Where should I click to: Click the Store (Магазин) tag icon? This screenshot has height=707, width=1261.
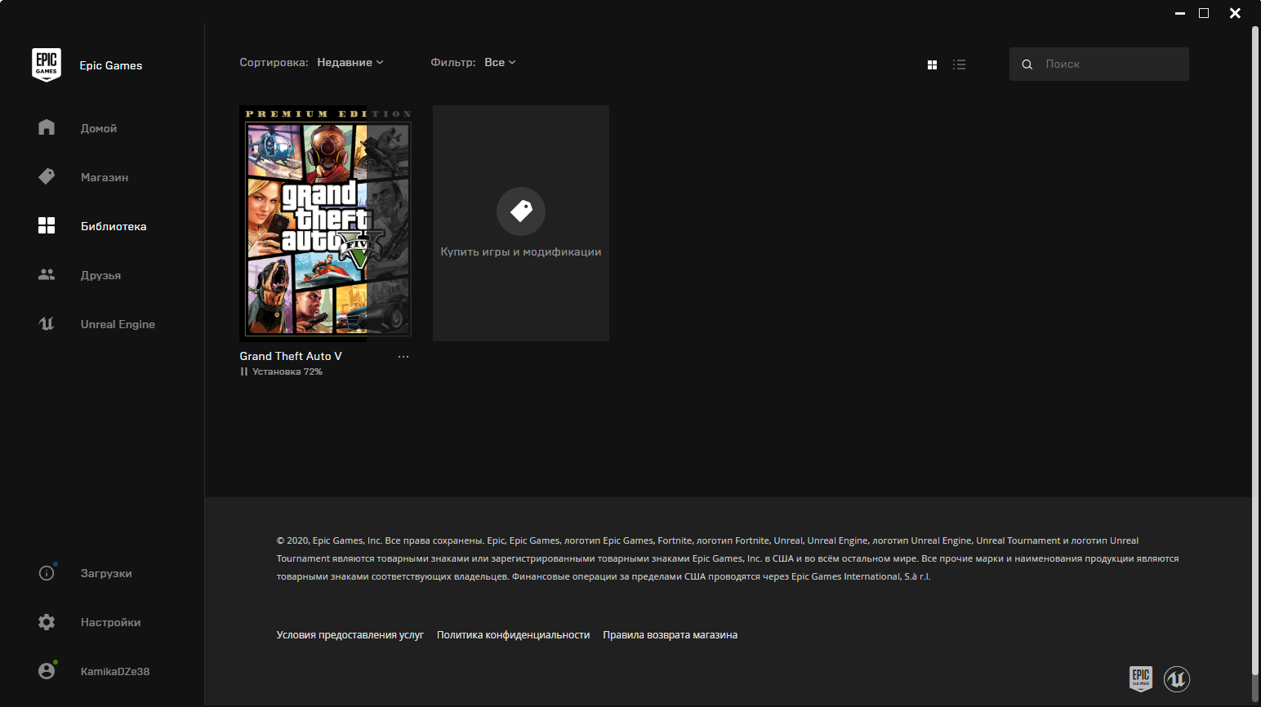point(47,176)
